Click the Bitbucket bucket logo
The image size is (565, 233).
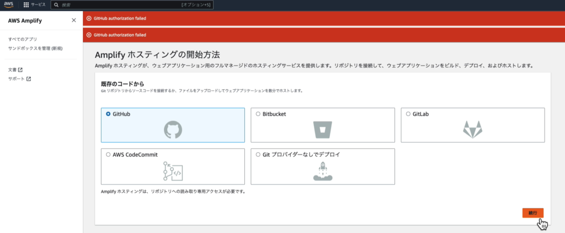pos(323,130)
